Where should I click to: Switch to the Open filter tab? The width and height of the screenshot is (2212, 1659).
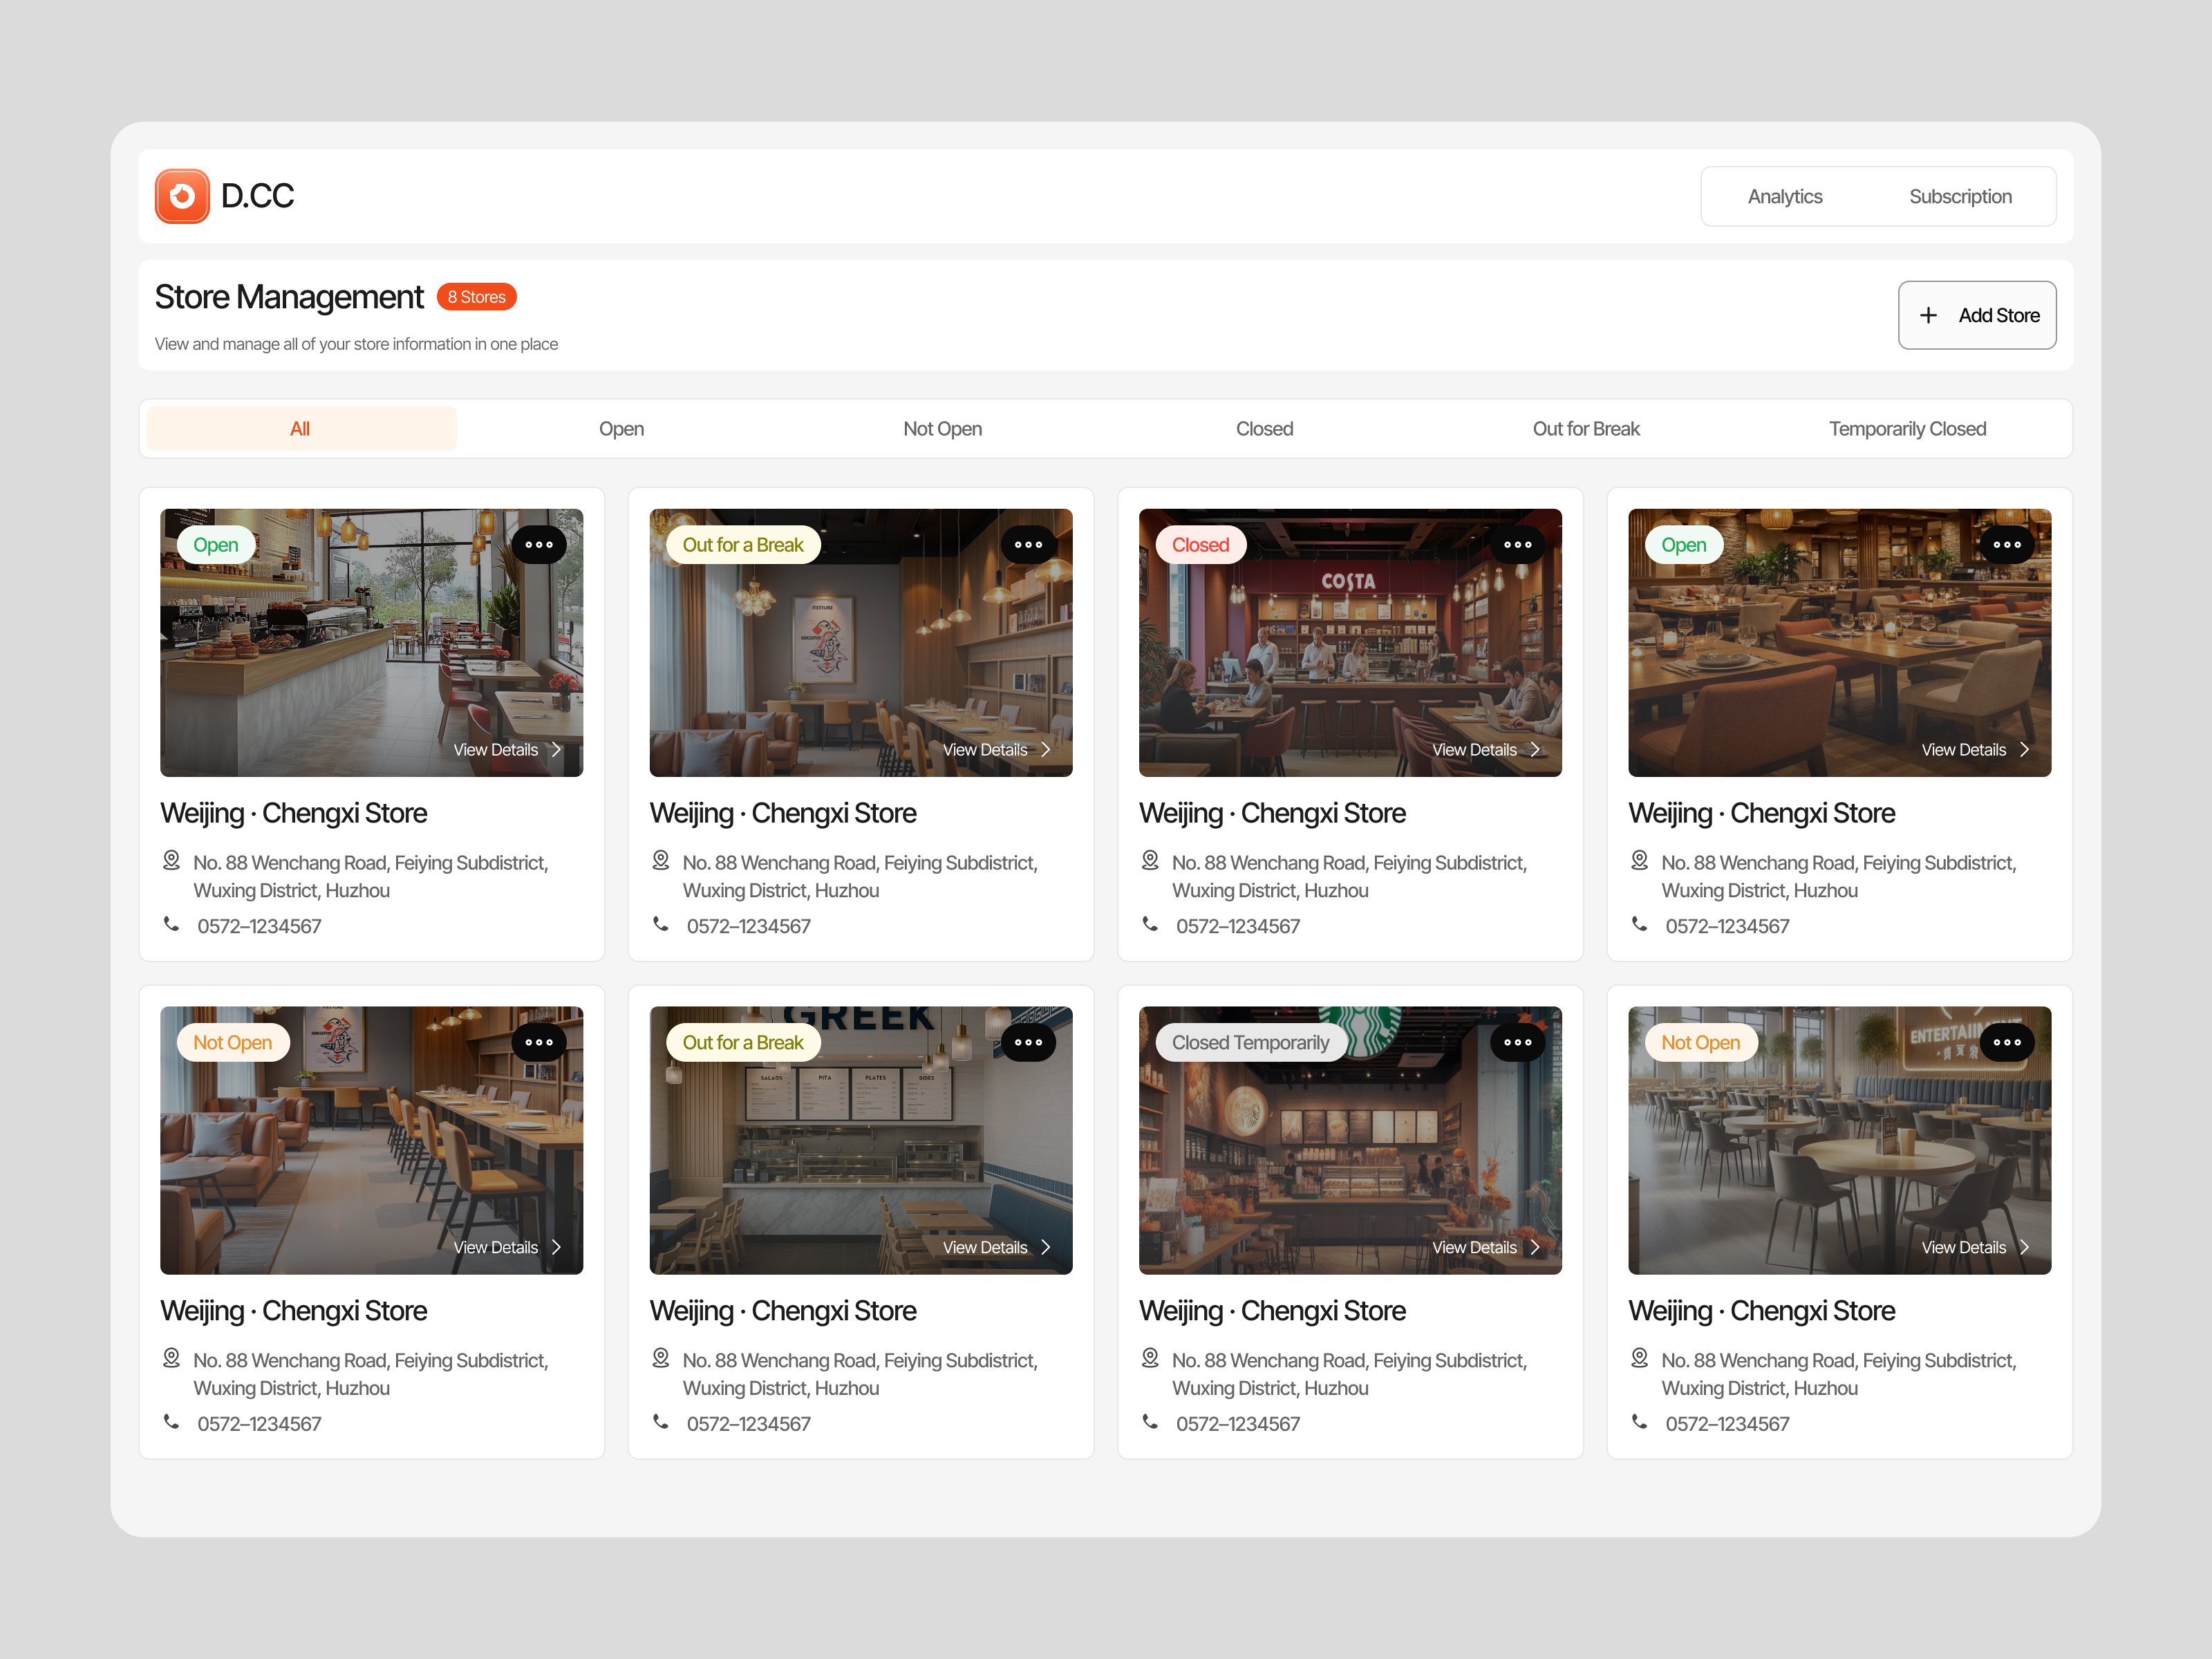click(x=621, y=429)
